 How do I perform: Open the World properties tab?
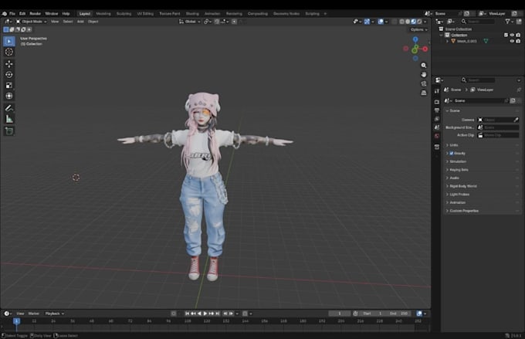pyautogui.click(x=437, y=136)
